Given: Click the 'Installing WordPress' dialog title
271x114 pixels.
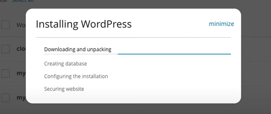Looking at the screenshot, I should [84, 24].
